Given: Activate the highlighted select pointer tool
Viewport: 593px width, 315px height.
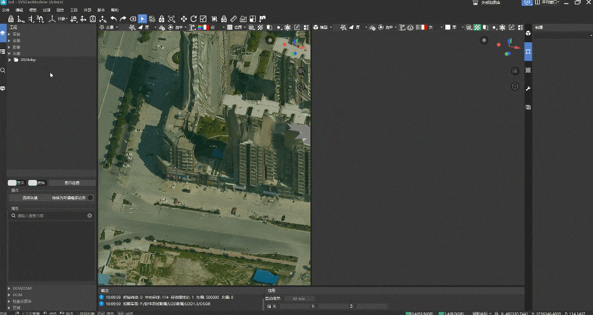Looking at the screenshot, I should coord(142,19).
